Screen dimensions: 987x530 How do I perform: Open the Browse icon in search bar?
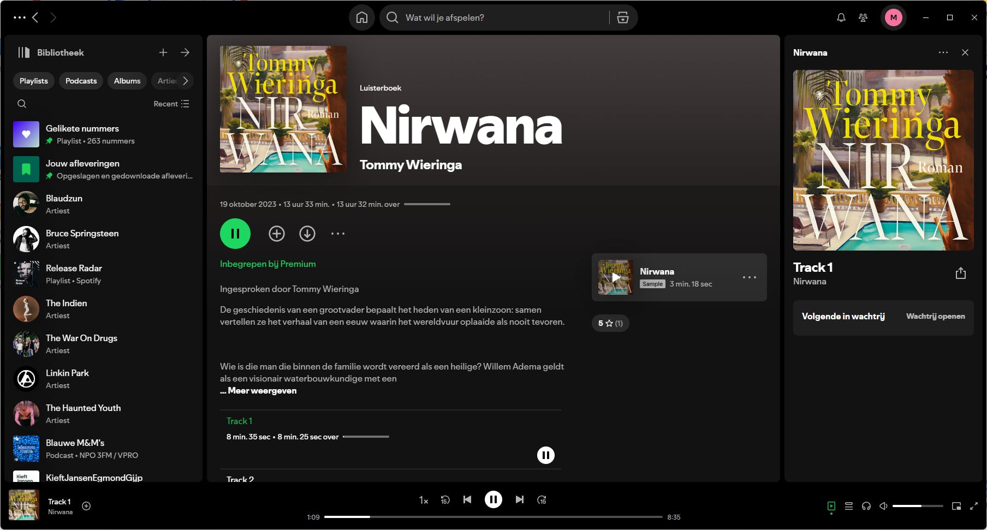tap(623, 17)
